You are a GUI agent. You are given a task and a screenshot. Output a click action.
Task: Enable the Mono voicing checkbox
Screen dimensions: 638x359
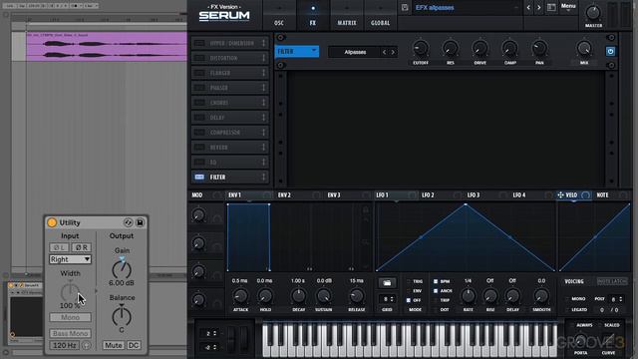[567, 299]
